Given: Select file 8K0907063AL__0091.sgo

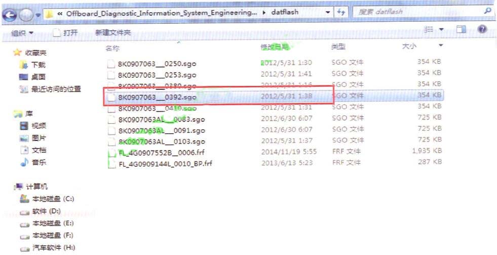Looking at the screenshot, I should (162, 130).
